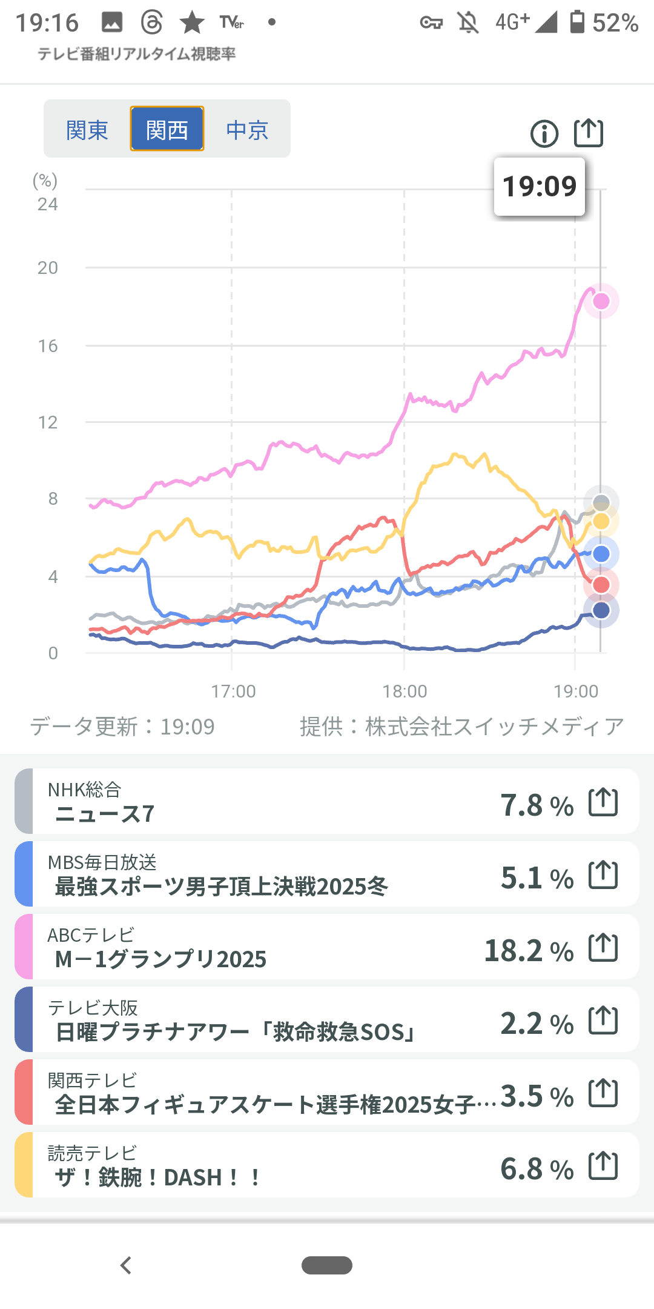Select the 関西 region tab
Image resolution: width=654 pixels, height=1309 pixels.
pos(167,129)
